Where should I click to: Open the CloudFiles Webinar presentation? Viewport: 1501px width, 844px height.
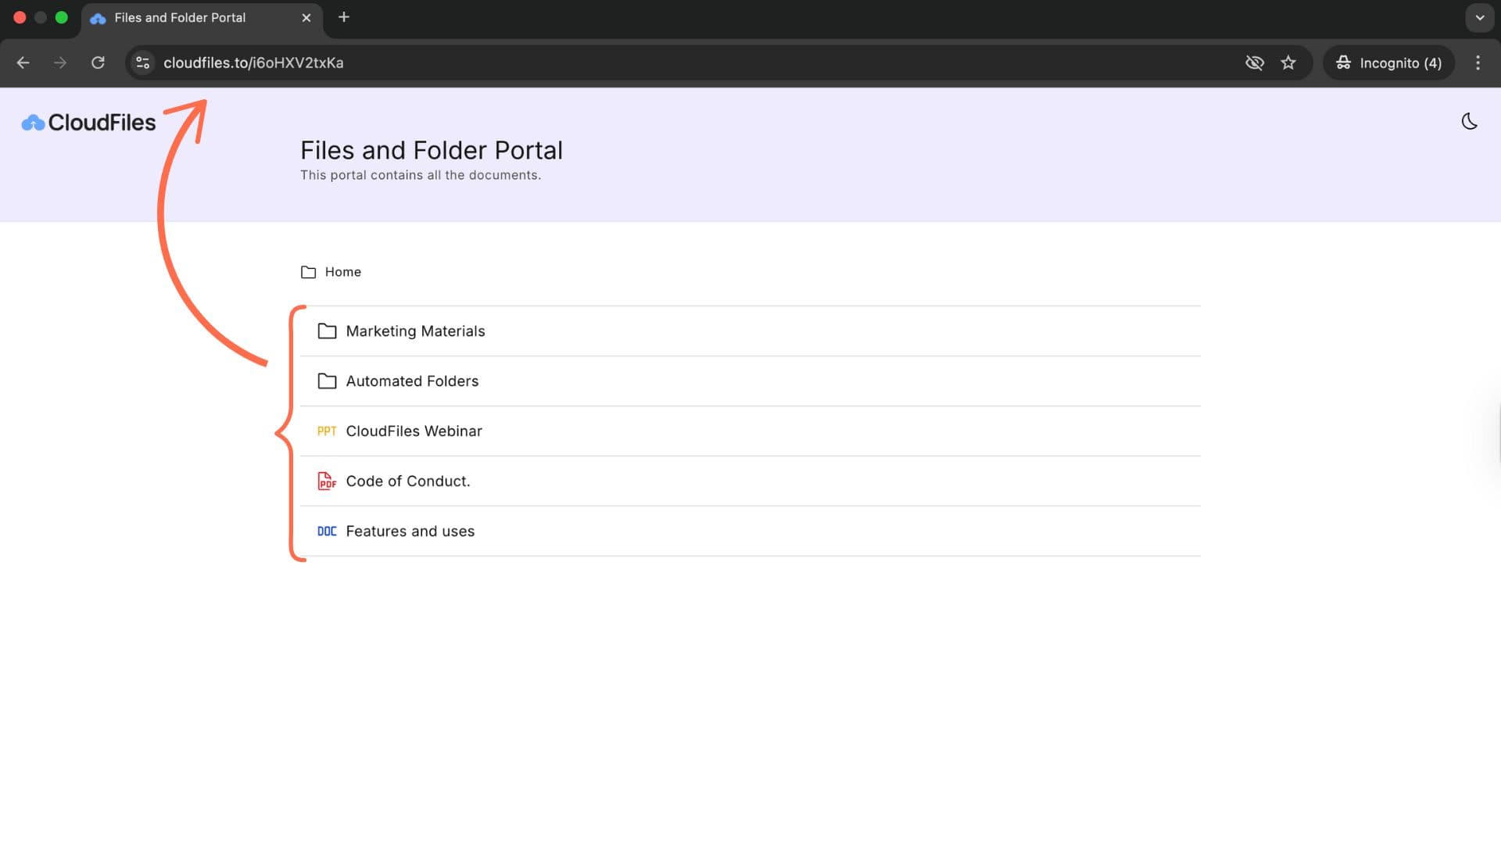pyautogui.click(x=414, y=431)
